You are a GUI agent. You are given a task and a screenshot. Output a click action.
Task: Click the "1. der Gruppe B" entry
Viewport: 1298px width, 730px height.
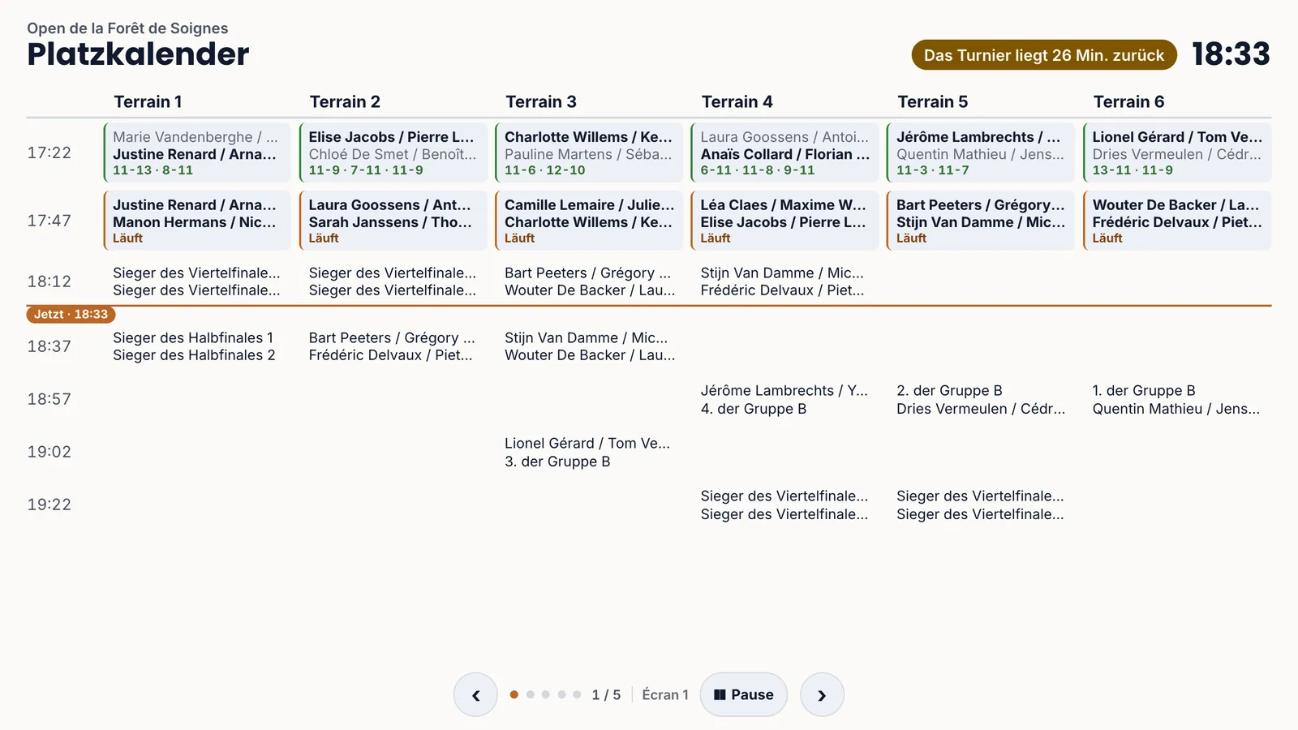coord(1144,390)
